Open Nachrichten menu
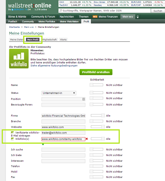This screenshot has height=181, width=165. (67, 17)
